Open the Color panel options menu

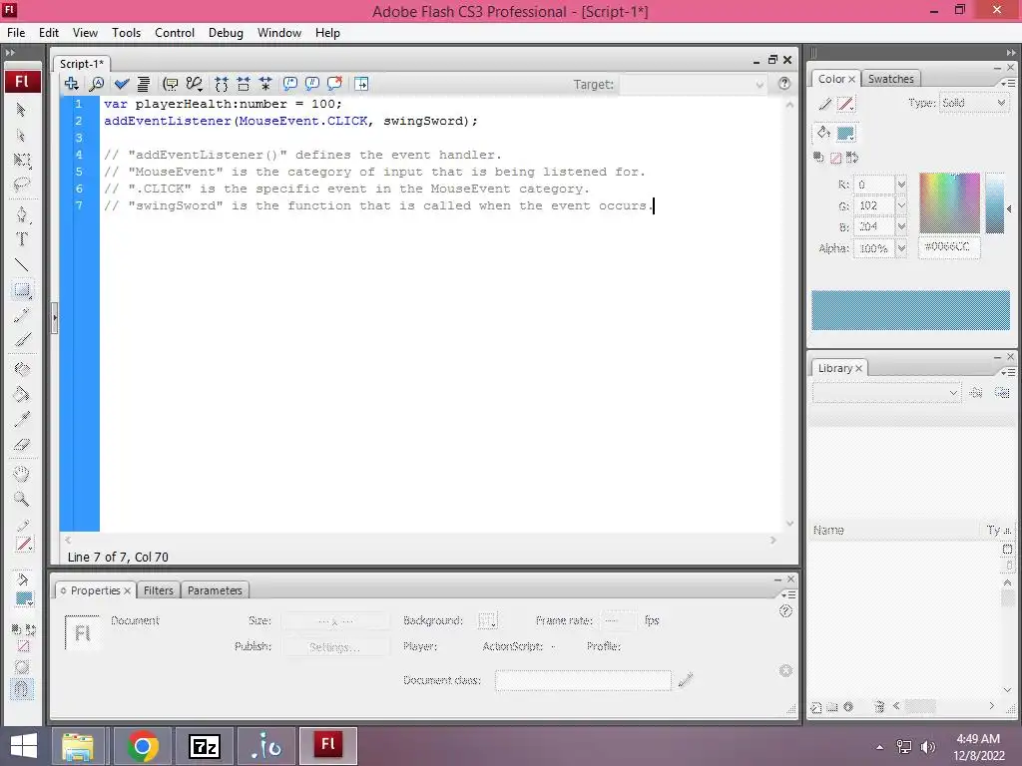point(1008,83)
